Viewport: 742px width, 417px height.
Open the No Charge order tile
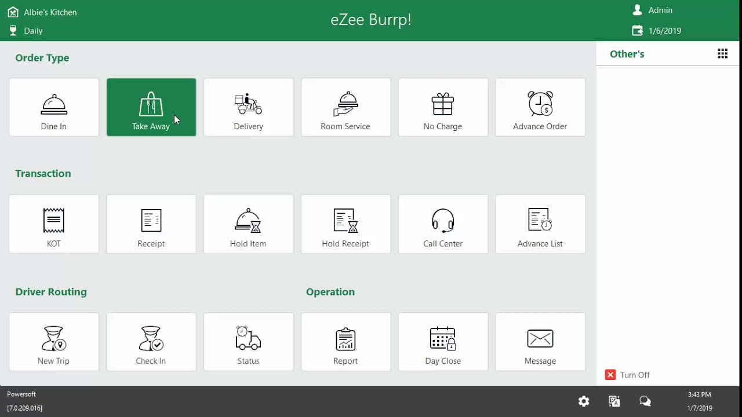point(443,107)
